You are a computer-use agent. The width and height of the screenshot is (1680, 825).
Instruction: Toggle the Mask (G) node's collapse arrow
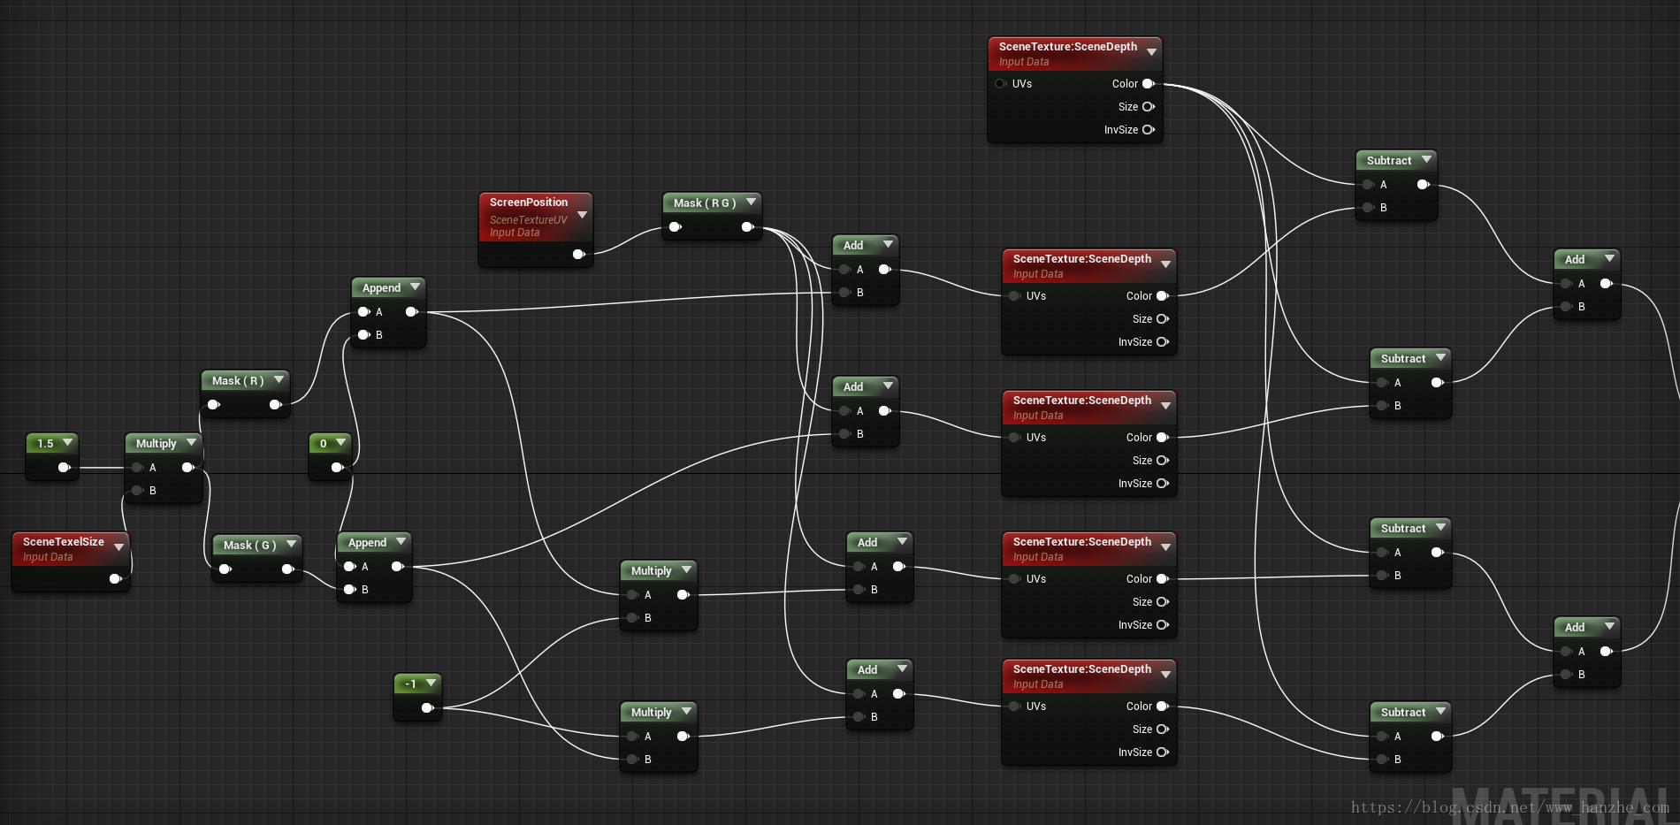(x=291, y=545)
